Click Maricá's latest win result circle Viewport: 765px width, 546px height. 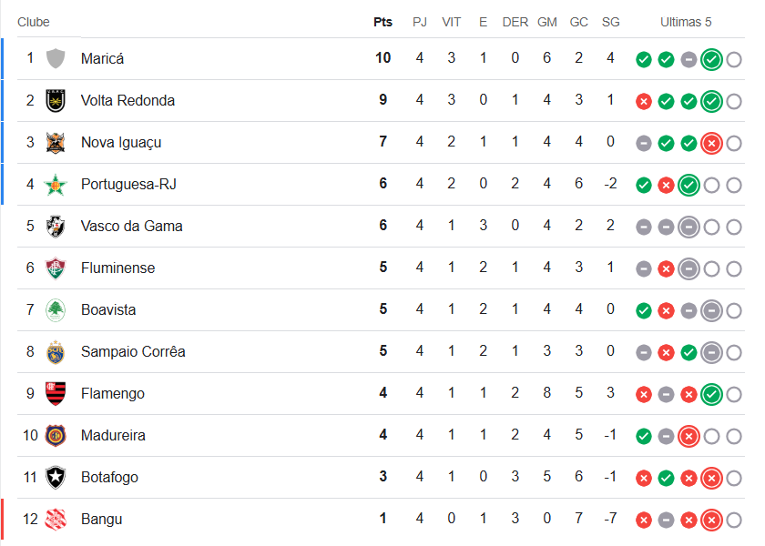coord(711,59)
